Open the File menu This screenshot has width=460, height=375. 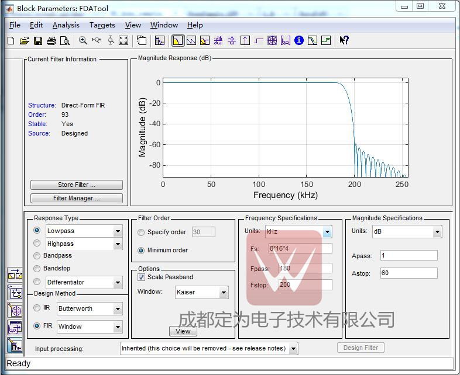[x=15, y=25]
